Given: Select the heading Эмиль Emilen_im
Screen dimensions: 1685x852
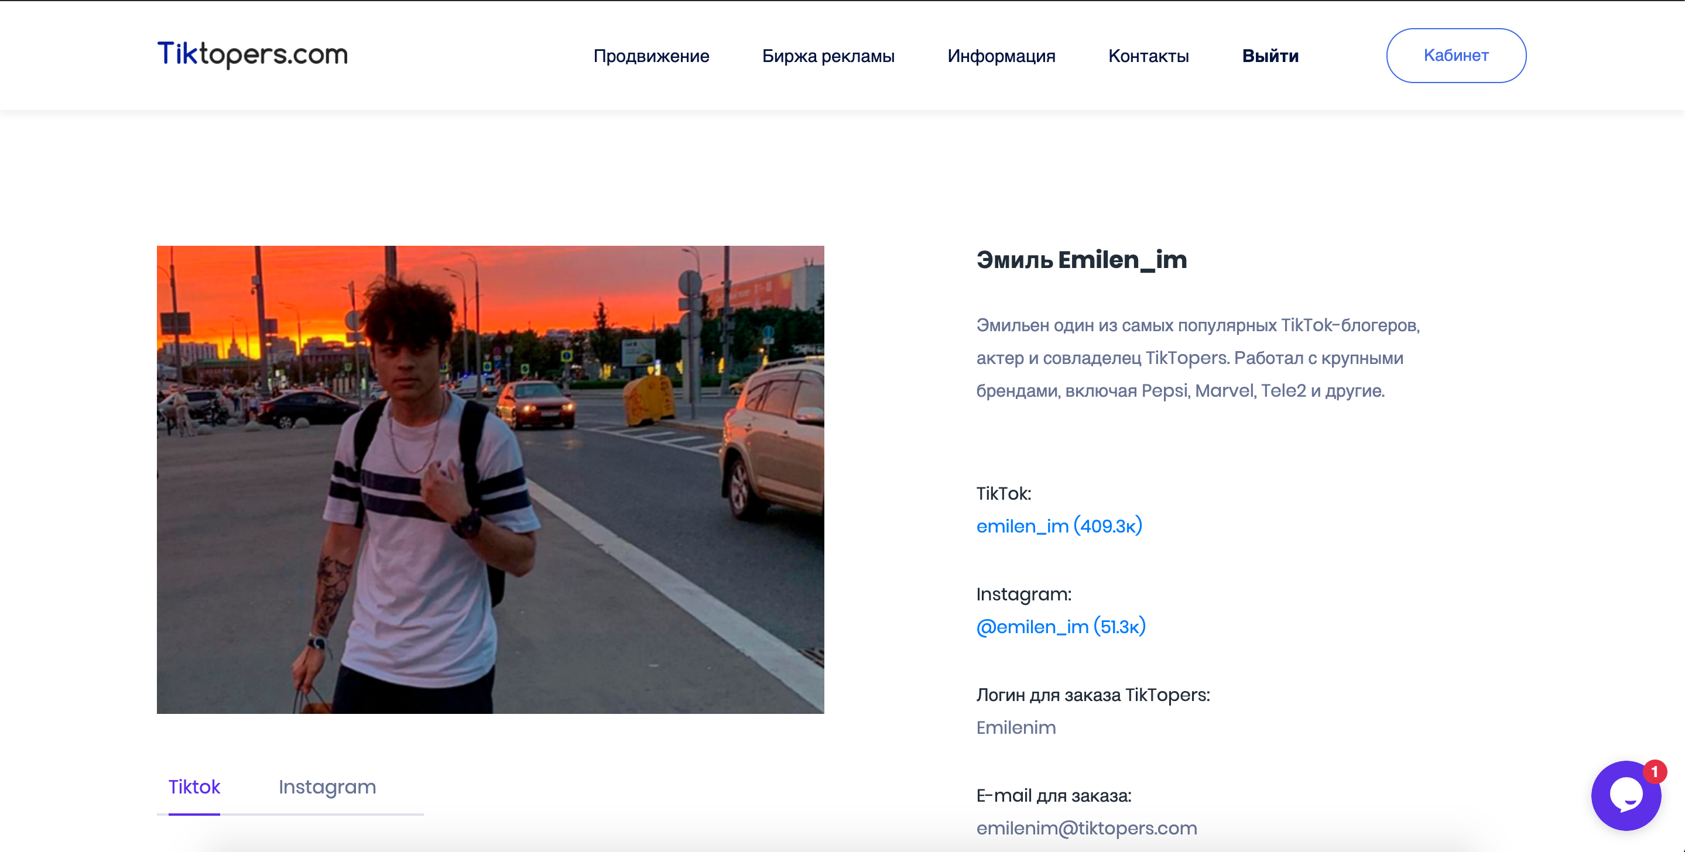Looking at the screenshot, I should click(x=1081, y=260).
